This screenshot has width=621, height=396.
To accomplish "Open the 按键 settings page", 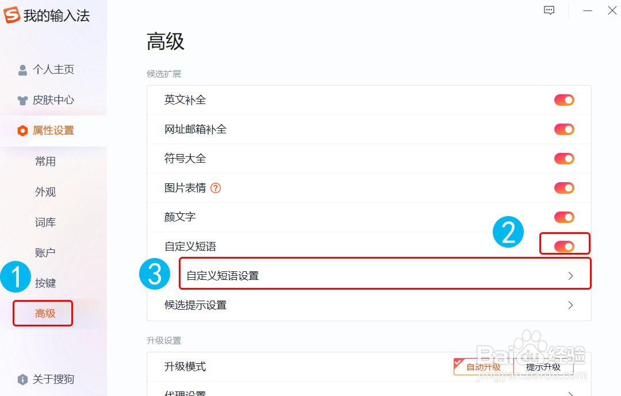I will (45, 283).
